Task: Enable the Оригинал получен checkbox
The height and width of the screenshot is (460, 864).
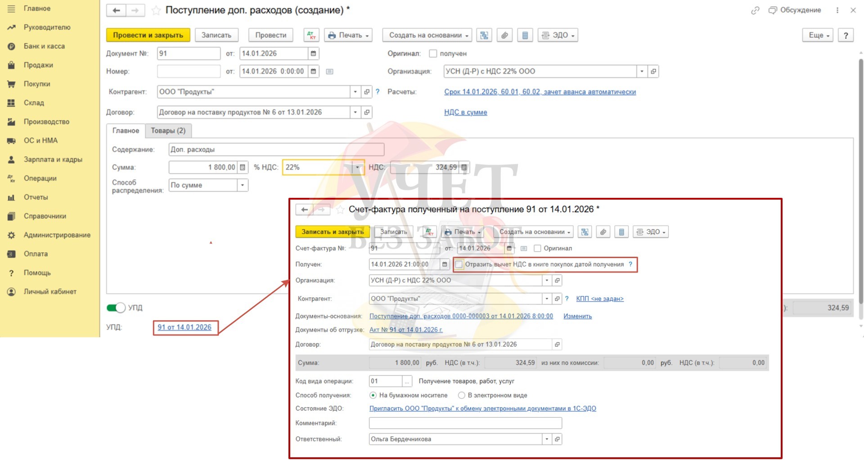Action: click(x=433, y=54)
